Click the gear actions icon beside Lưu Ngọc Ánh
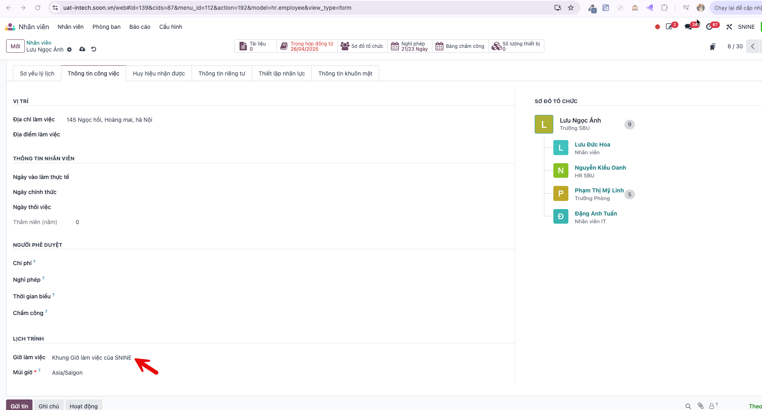Screen dimensions: 762x410 pos(69,50)
